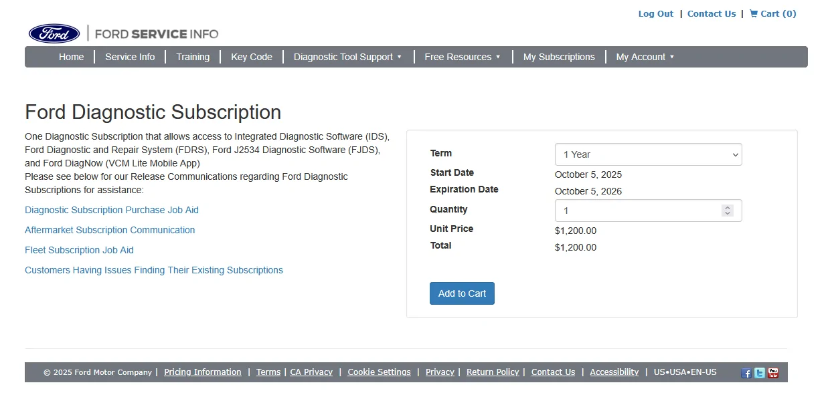Open Diagnostic Subscription Purchase Job Aid link
The height and width of the screenshot is (403, 828).
pyautogui.click(x=112, y=210)
